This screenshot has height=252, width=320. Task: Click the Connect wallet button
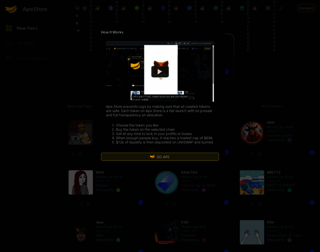[306, 8]
